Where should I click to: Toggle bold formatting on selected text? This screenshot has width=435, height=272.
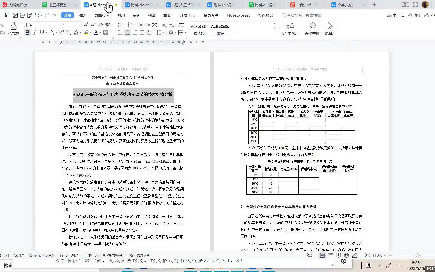[x=27, y=32]
